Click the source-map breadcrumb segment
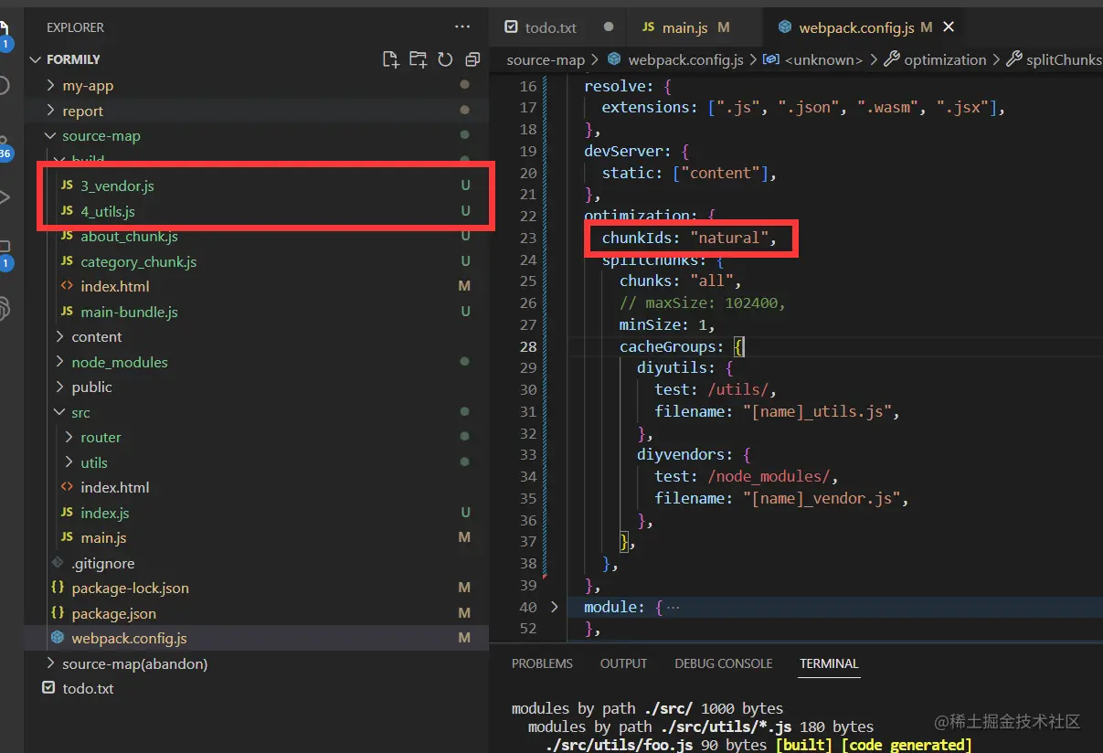The image size is (1103, 753). coord(546,59)
